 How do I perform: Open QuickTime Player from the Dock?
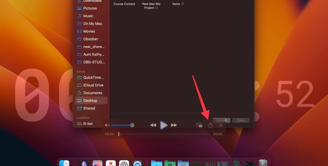click(138, 163)
